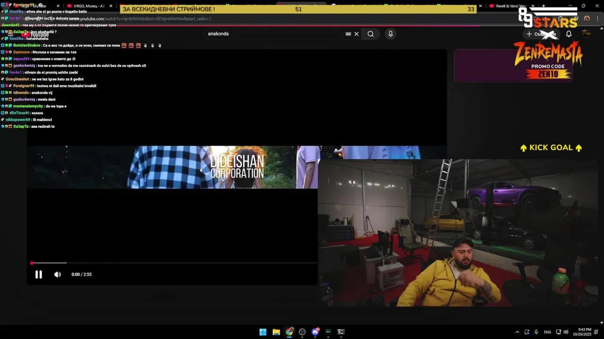Close the 'Pavell & Venci Venc' tab
Image resolution: width=604 pixels, height=339 pixels.
(x=533, y=6)
